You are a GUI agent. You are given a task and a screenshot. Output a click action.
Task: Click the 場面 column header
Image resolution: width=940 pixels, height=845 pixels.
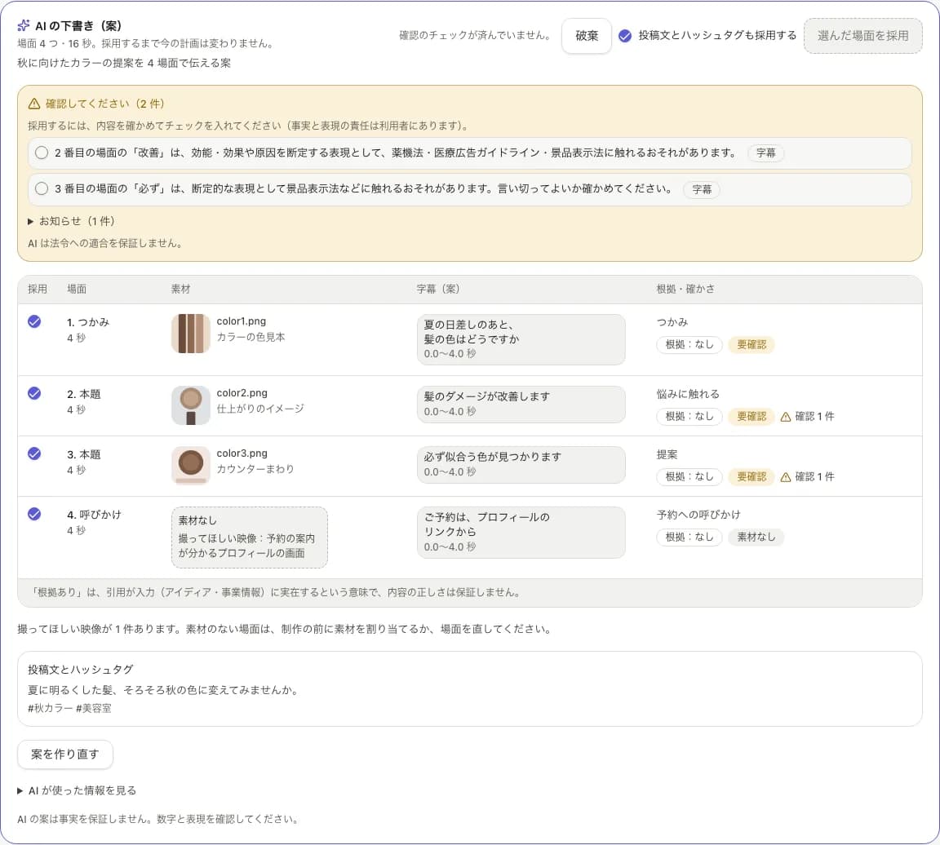click(76, 289)
